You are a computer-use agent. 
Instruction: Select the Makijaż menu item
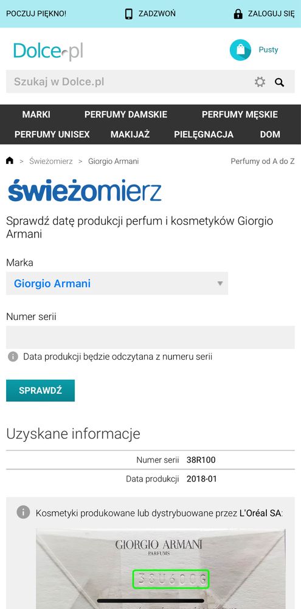(x=130, y=134)
